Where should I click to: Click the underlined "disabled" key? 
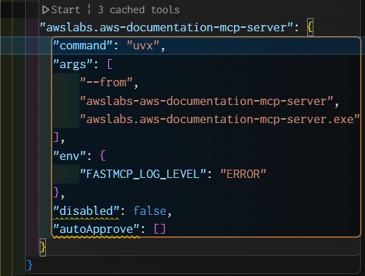click(86, 211)
